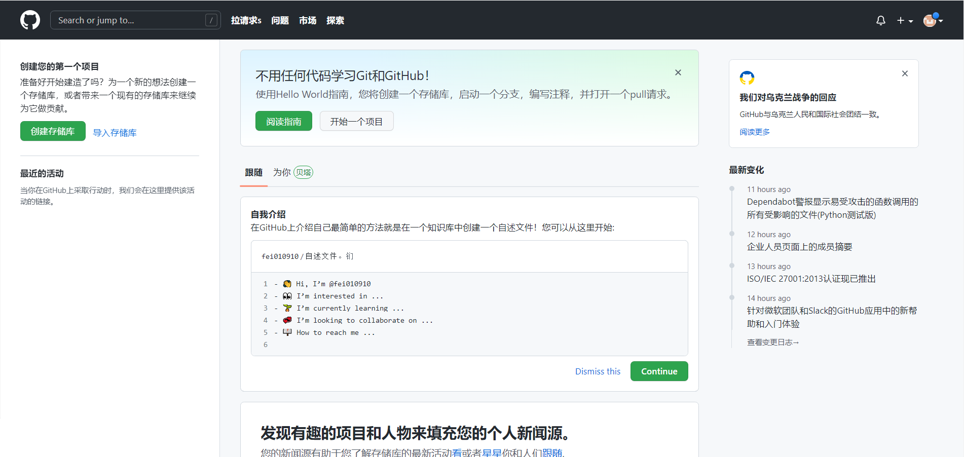Viewport: 964px width, 457px height.
Task: Switch to the 跟随 feed tab
Action: click(x=253, y=173)
